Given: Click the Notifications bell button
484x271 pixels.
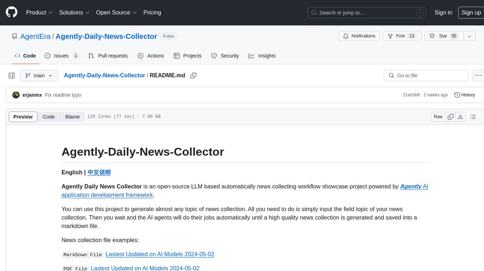Looking at the screenshot, I should [x=359, y=36].
